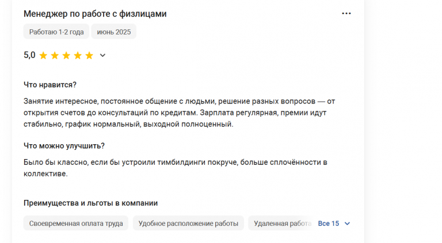Select the Работаю 1-2 года tag
The image size is (442, 243).
pos(56,32)
